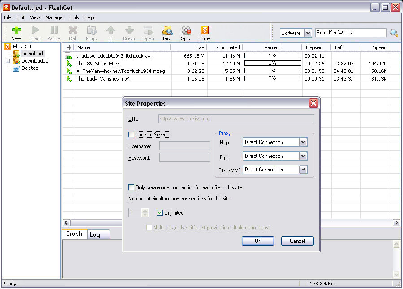This screenshot has height=289, width=403.
Task: Click status icon of shadowofadoubt1943hitchcock.avi row
Action: coord(69,55)
